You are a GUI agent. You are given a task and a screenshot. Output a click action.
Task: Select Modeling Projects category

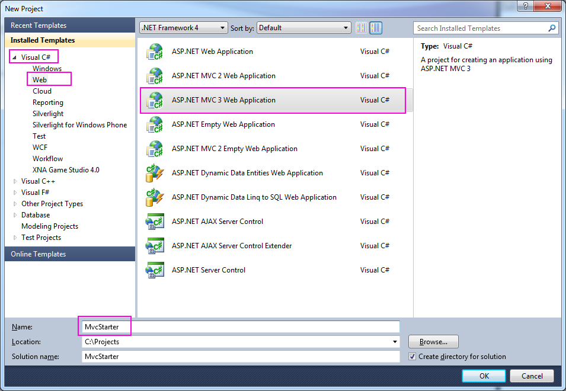click(49, 226)
